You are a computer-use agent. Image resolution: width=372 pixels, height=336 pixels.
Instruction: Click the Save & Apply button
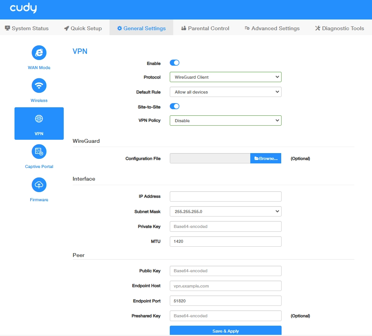click(225, 331)
